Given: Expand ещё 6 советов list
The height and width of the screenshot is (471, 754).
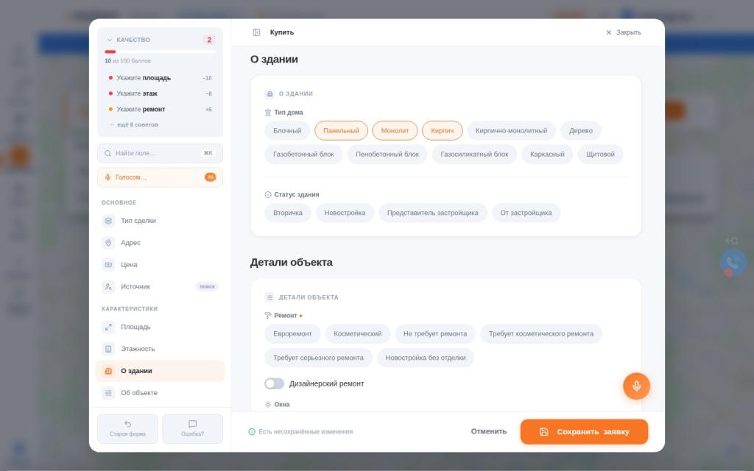Looking at the screenshot, I should pyautogui.click(x=134, y=124).
